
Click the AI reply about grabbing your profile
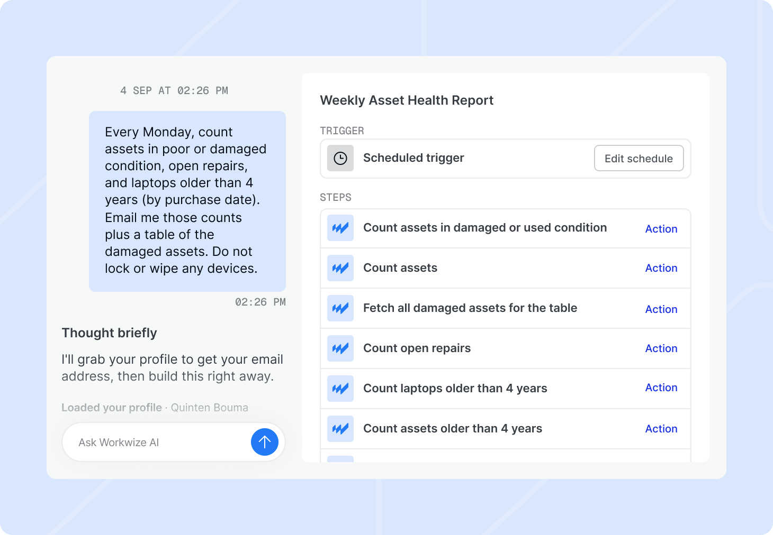173,368
